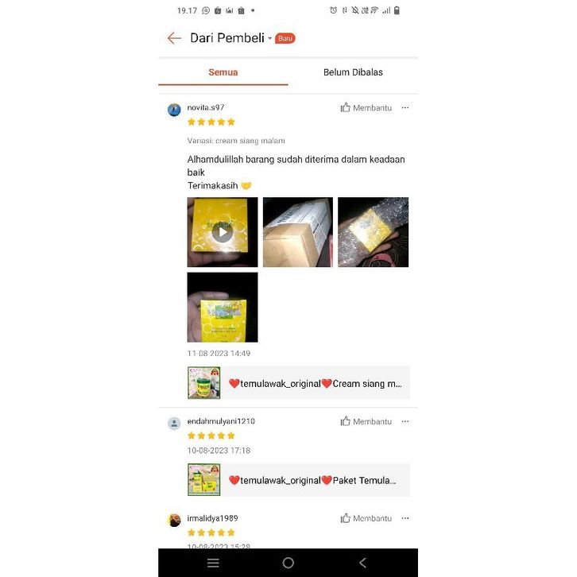
Task: Open the temulawak_original Paket Temulawak product link
Action: pos(299,480)
